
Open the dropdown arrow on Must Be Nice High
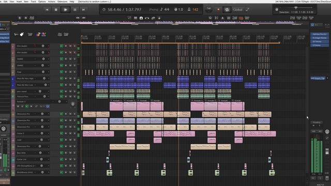49,79
